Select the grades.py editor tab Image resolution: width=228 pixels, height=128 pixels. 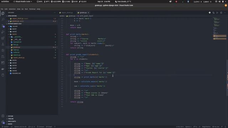[x=83, y=13]
